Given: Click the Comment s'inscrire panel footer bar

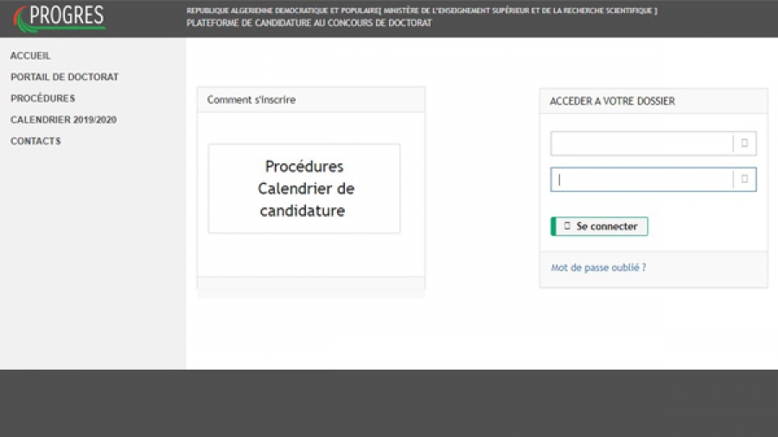Looking at the screenshot, I should point(311,283).
